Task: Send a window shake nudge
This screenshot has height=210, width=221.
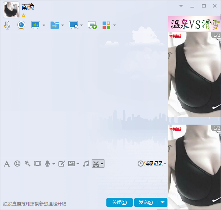Action: 37,164
